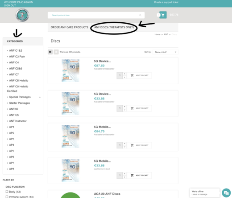Switch to grid view icon
This screenshot has width=232, height=198.
tap(50, 52)
